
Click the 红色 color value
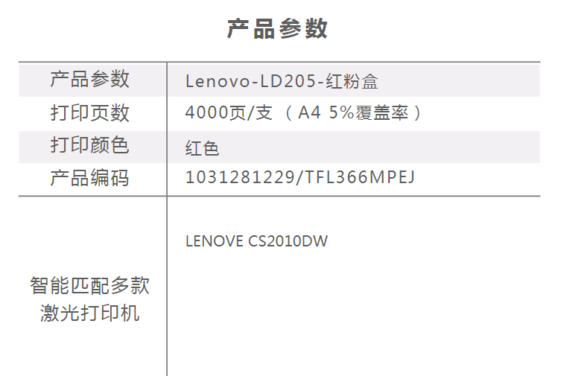tap(202, 147)
